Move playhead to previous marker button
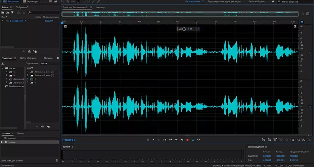Image resolution: width=314 pixels, height=167 pixels. [x=165, y=139]
